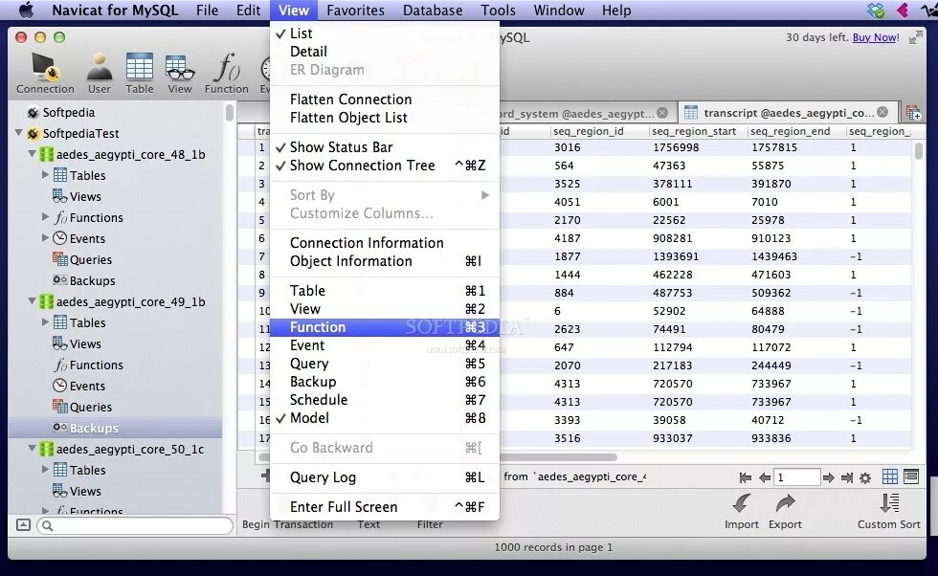
Task: Click Events clock icon under core_49_1b
Action: (x=59, y=386)
